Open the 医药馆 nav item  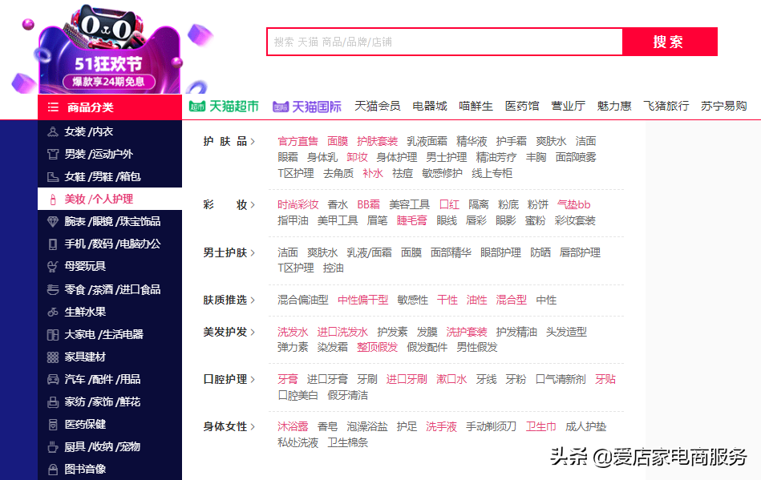click(522, 107)
